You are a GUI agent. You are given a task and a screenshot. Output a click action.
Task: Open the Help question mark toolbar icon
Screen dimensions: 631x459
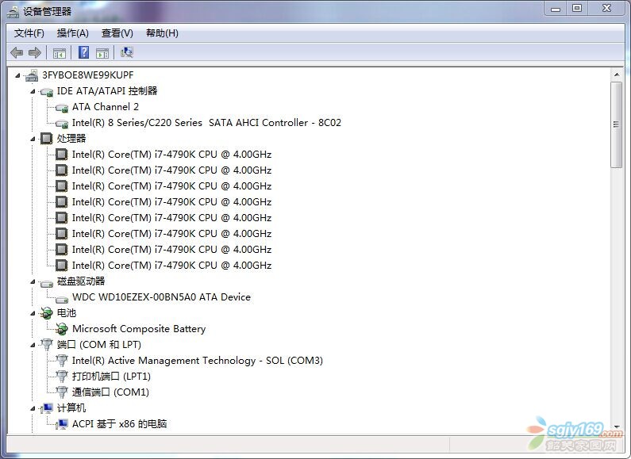pyautogui.click(x=83, y=52)
